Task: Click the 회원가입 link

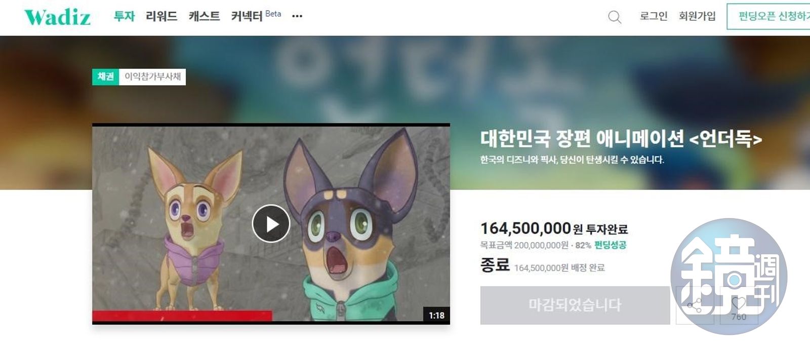Action: click(697, 16)
